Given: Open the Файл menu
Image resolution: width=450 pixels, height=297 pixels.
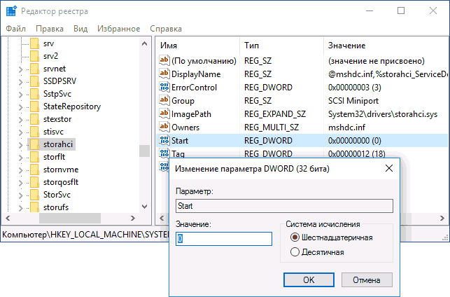Looking at the screenshot, I should pyautogui.click(x=16, y=29).
